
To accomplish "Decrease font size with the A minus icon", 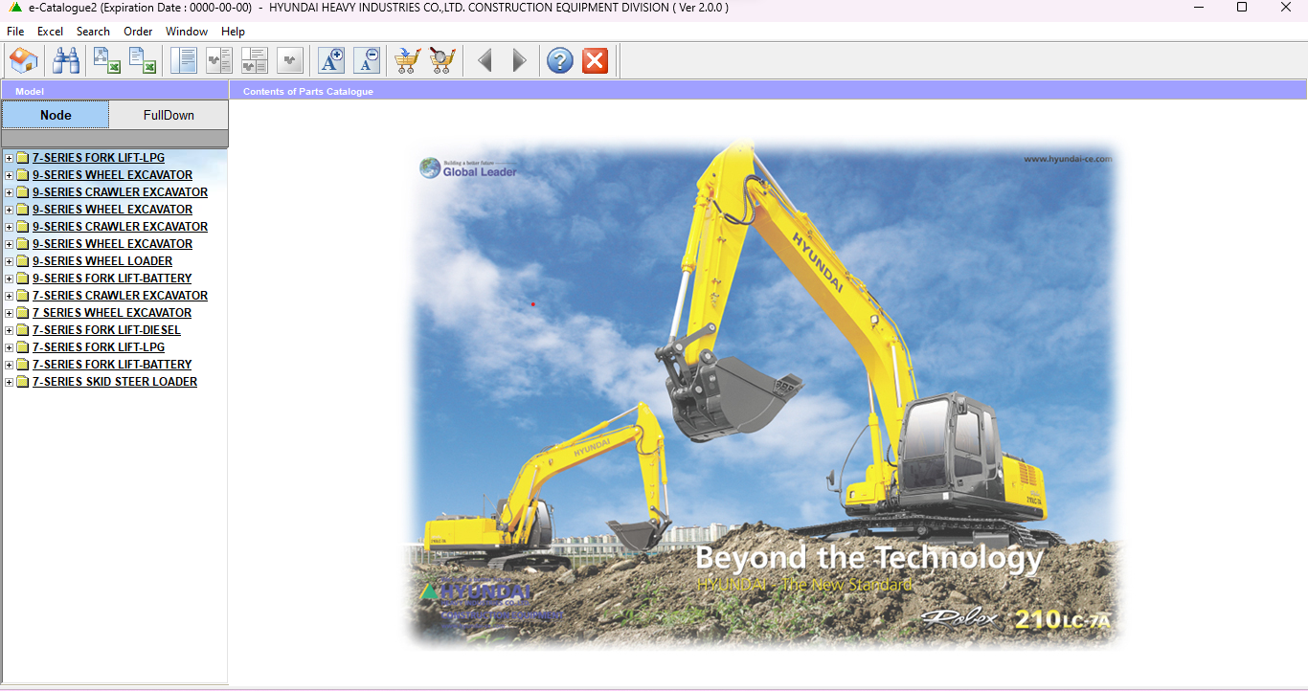I will pos(367,61).
